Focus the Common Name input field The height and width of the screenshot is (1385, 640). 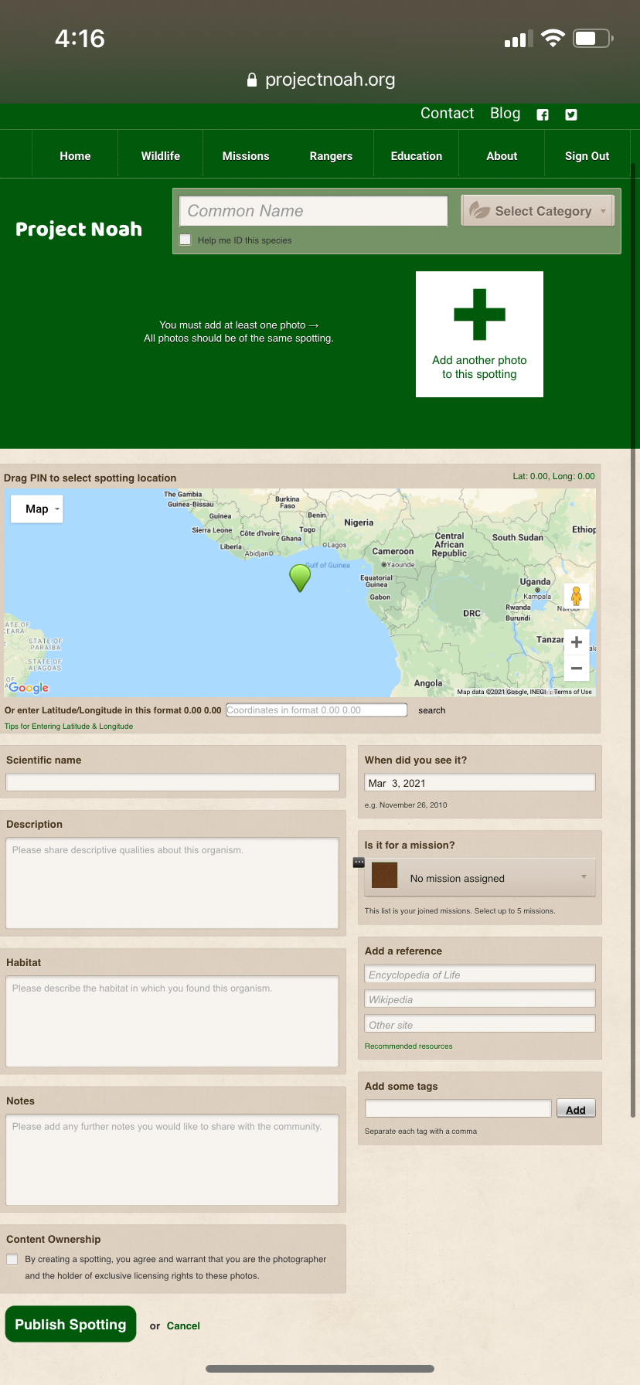pyautogui.click(x=313, y=210)
